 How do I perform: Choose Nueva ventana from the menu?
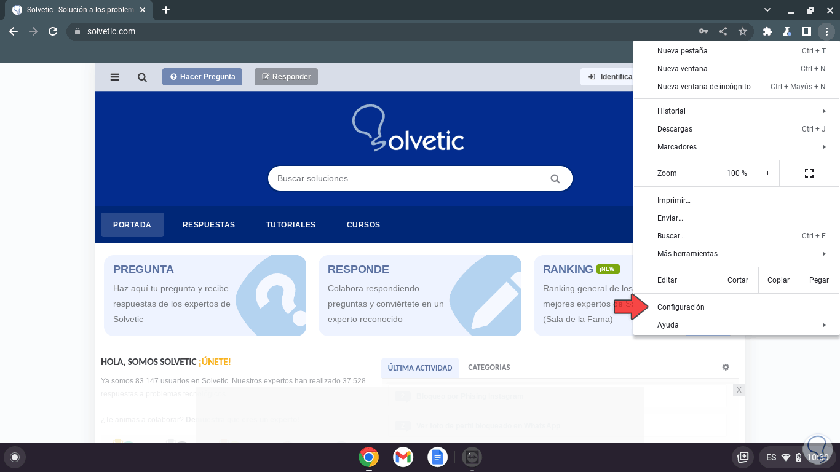737,69
